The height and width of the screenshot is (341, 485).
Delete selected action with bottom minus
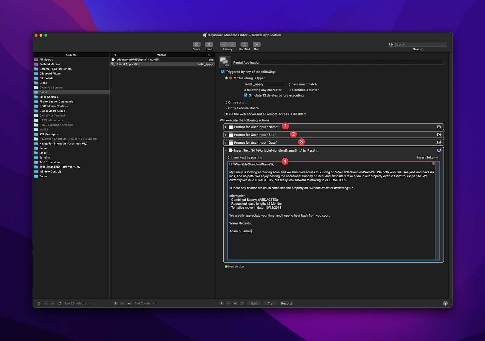228,303
